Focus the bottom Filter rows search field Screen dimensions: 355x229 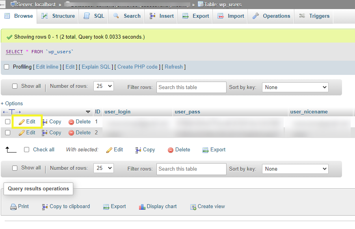[191, 169]
